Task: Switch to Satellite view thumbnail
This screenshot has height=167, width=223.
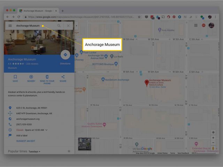Action: pyautogui.click(x=85, y=144)
